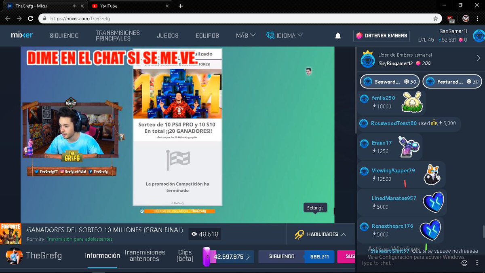Open the Chrome profile avatar

466,19
